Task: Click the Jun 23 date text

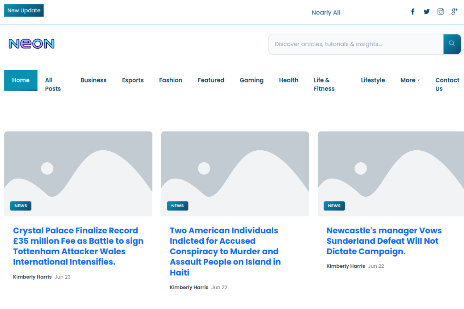Action: tap(63, 277)
